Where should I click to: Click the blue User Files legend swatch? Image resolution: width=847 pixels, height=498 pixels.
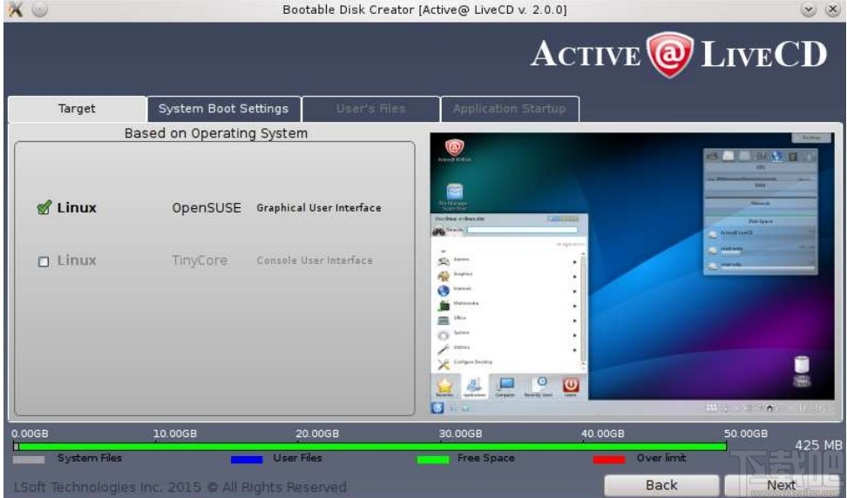[247, 460]
